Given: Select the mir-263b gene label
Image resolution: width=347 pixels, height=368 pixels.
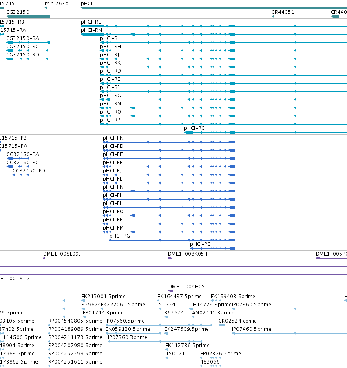Looking at the screenshot, I should [56, 4].
